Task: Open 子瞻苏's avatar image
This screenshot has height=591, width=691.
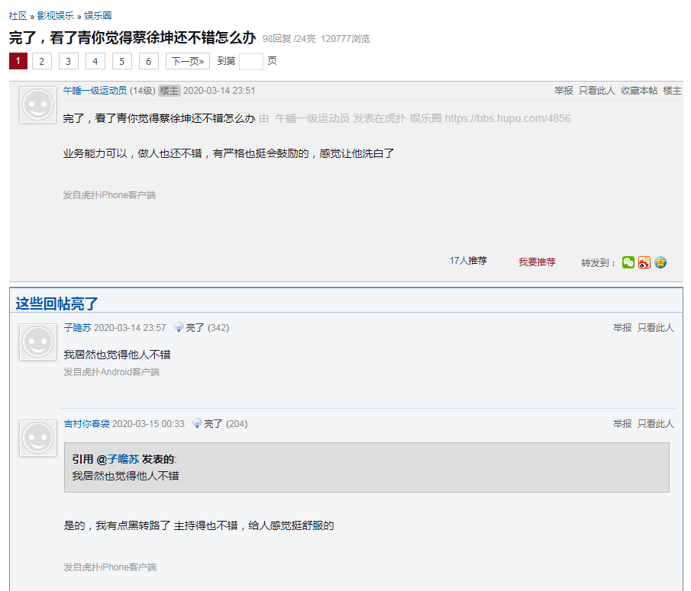Action: click(x=38, y=342)
